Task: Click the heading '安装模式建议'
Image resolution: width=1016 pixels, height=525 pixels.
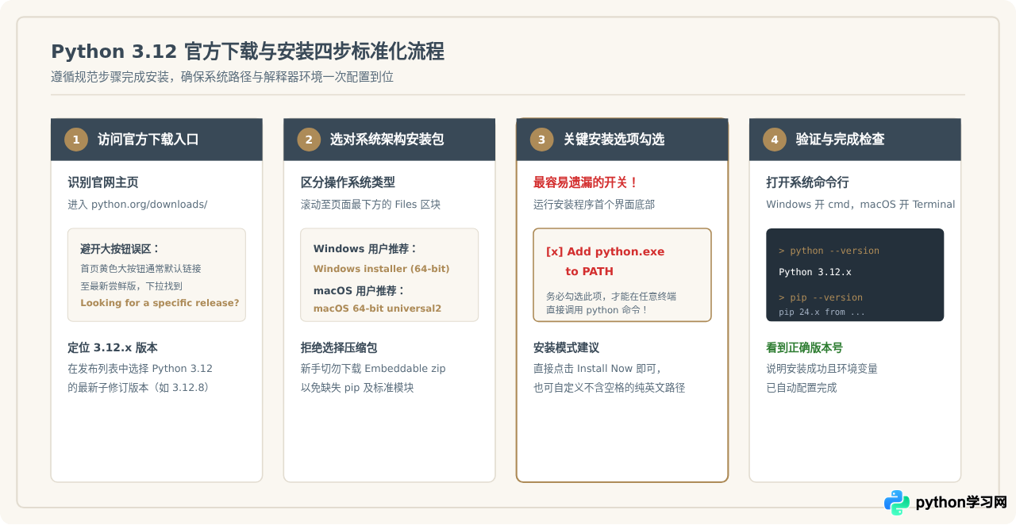Action: [566, 347]
